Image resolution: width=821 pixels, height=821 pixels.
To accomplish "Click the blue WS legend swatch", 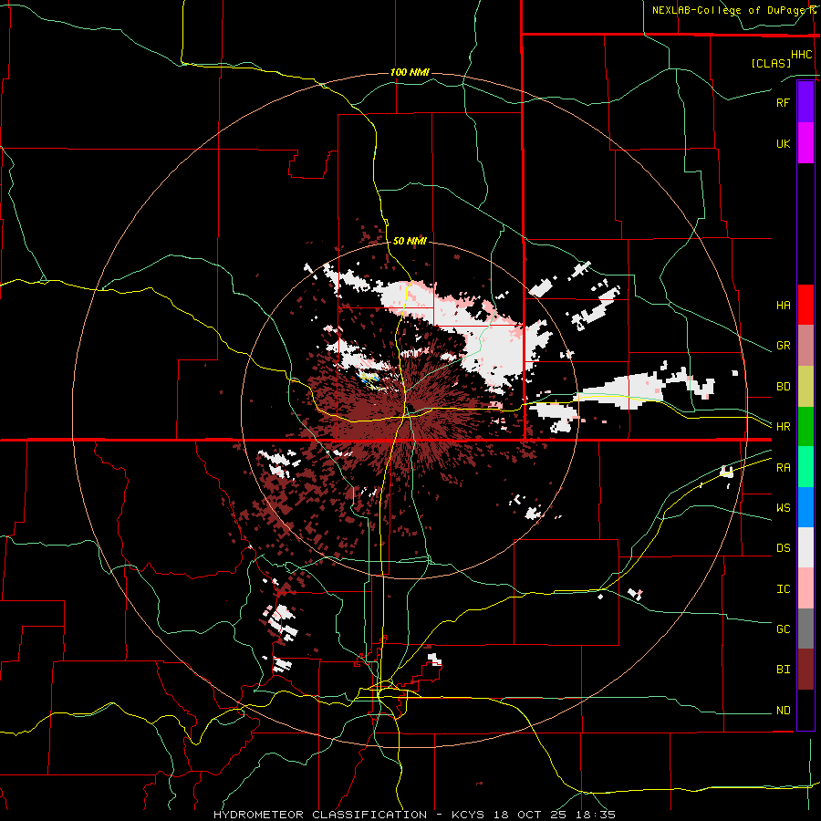I will click(805, 507).
